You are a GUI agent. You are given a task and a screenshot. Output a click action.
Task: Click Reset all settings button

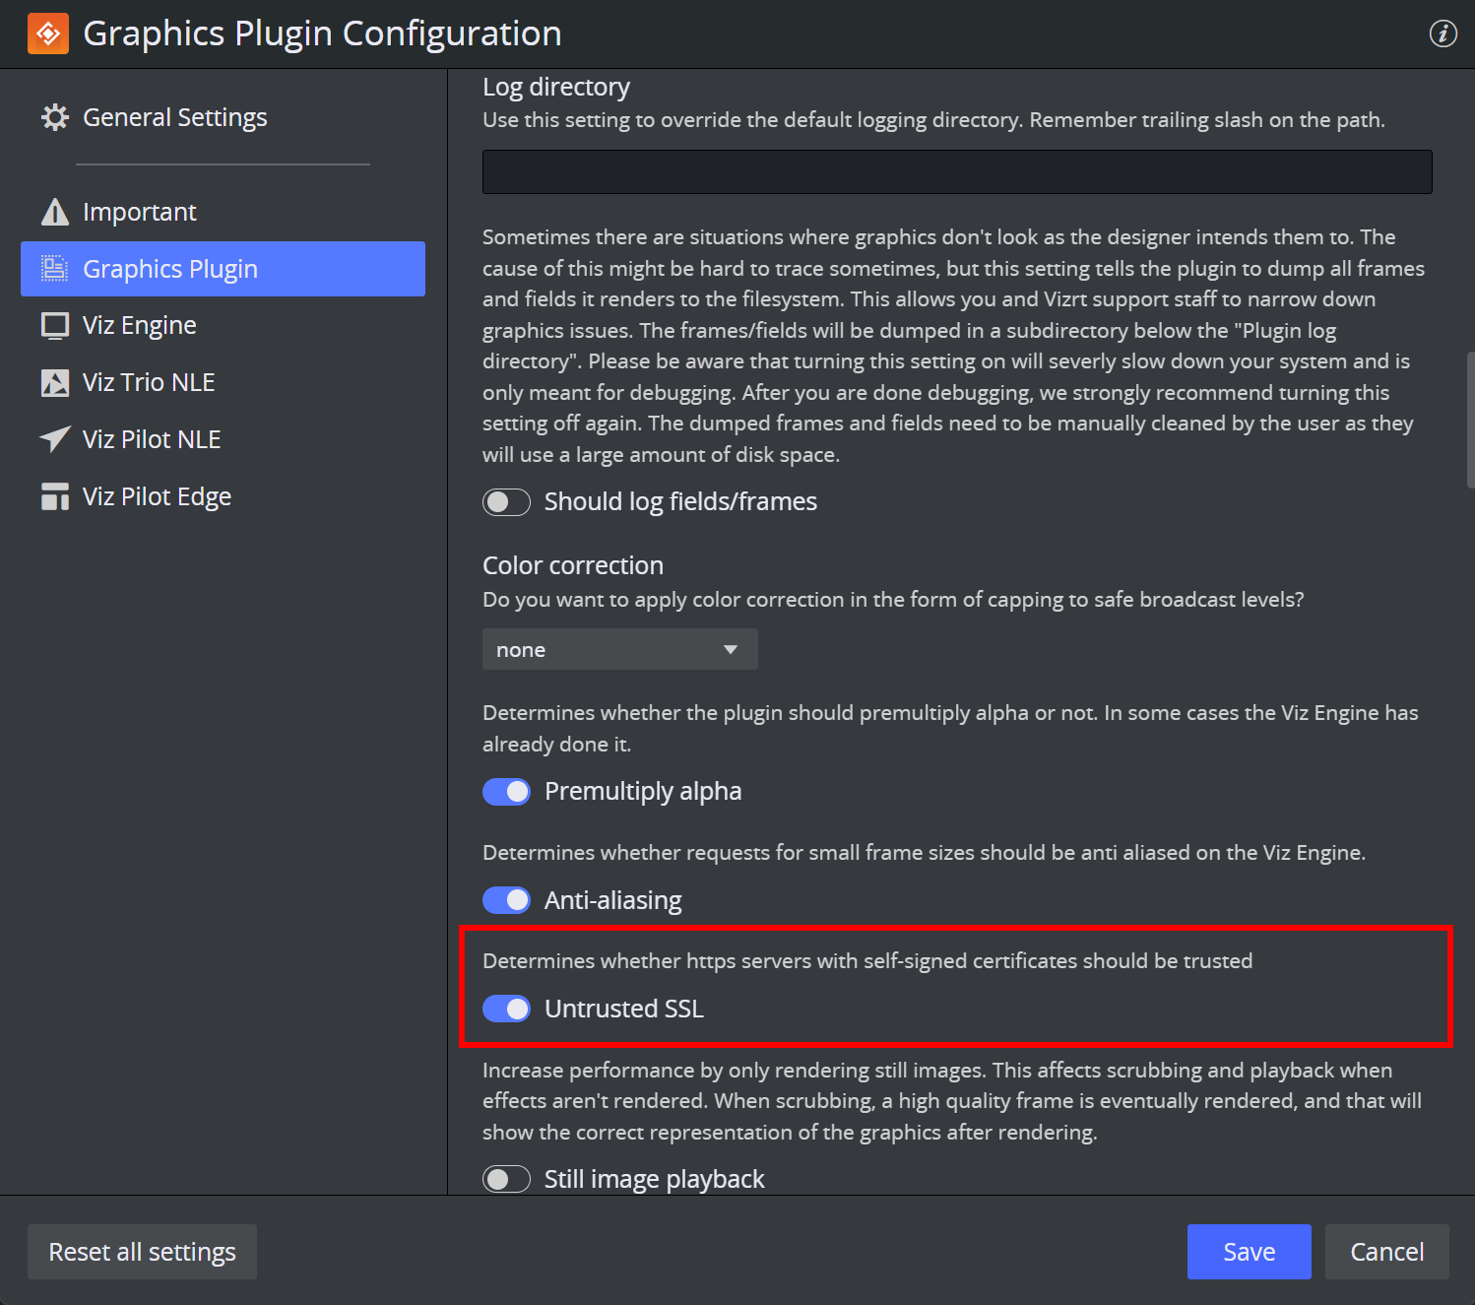(142, 1252)
